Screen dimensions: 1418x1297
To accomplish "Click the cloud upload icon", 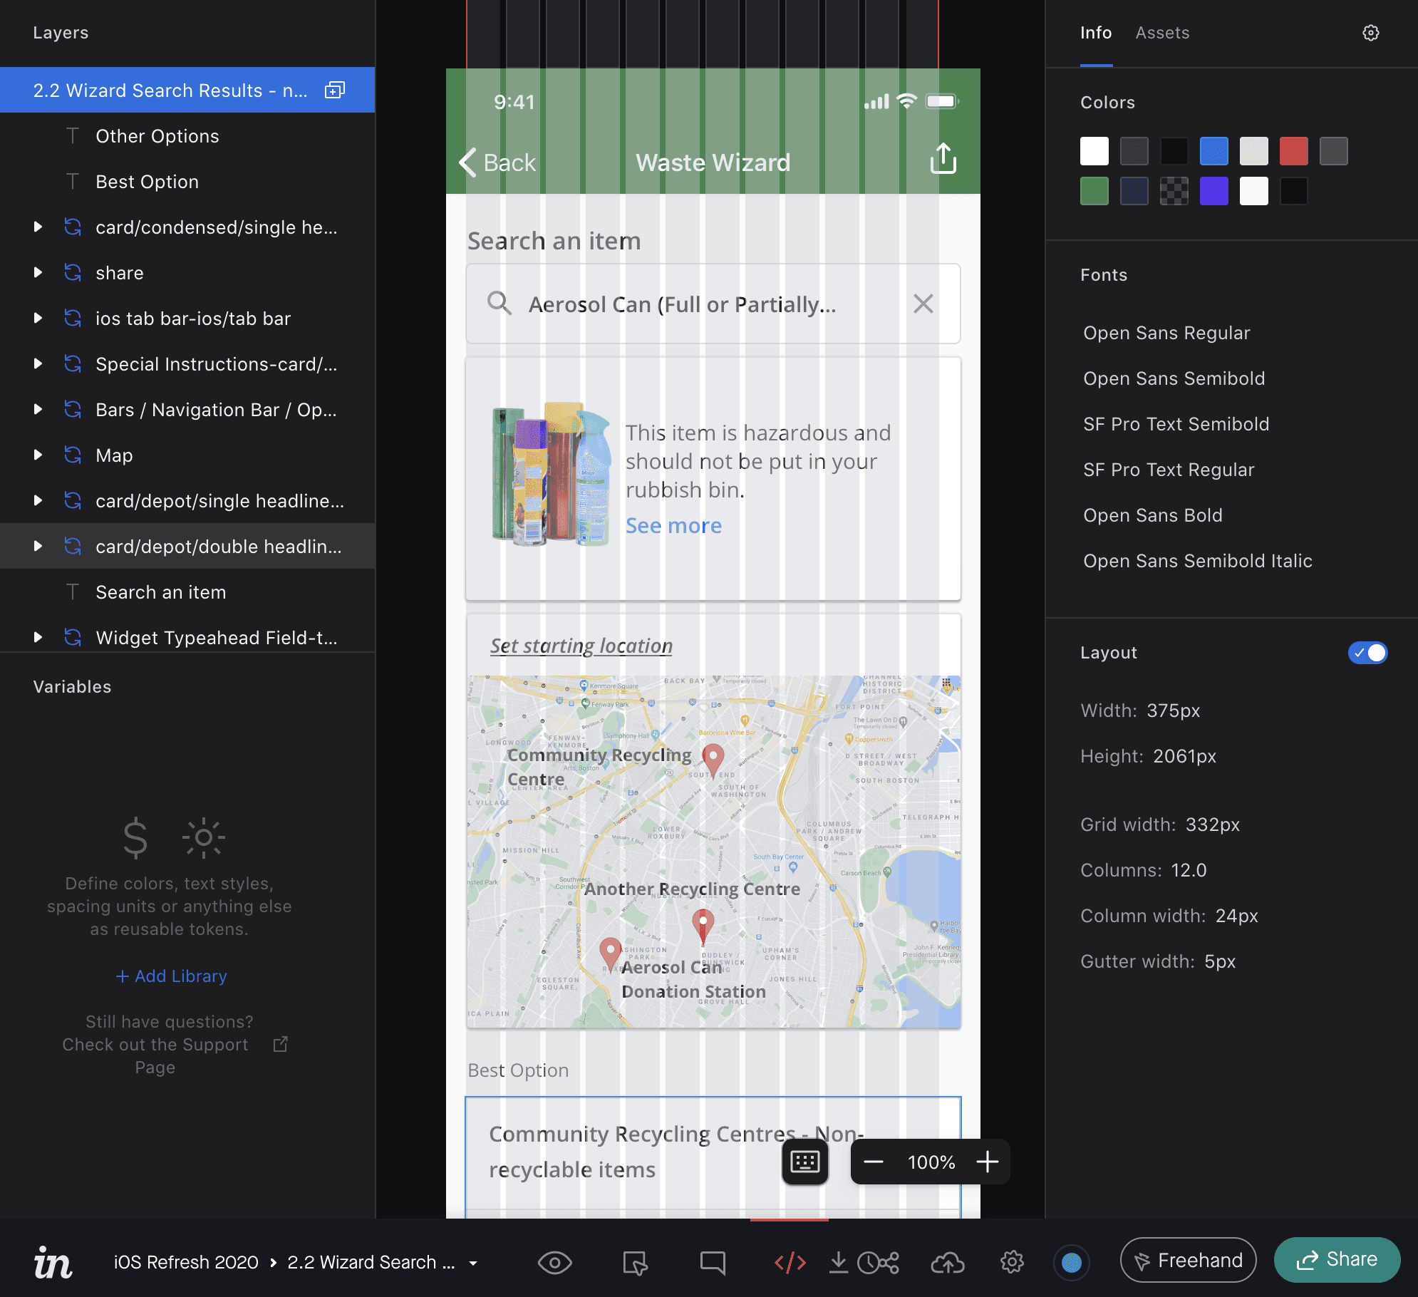I will coord(947,1262).
